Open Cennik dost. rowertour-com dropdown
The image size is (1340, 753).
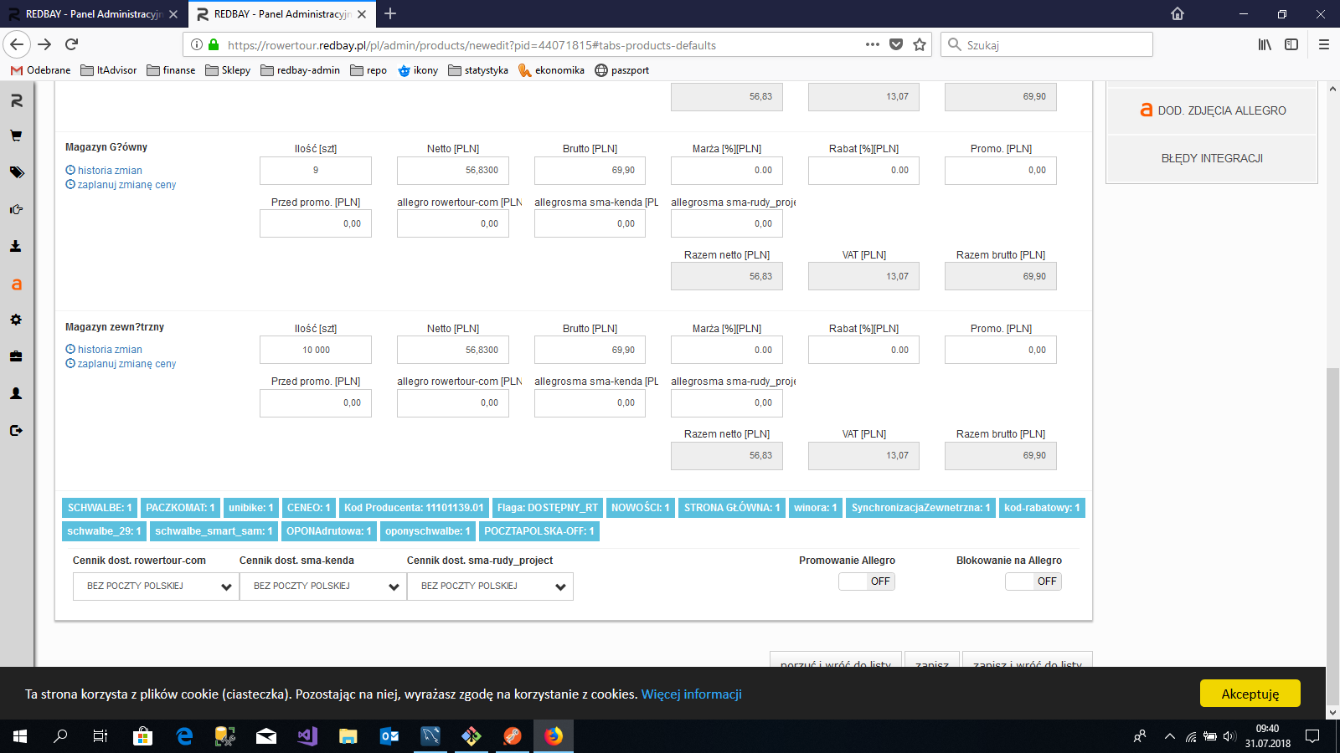point(156,587)
